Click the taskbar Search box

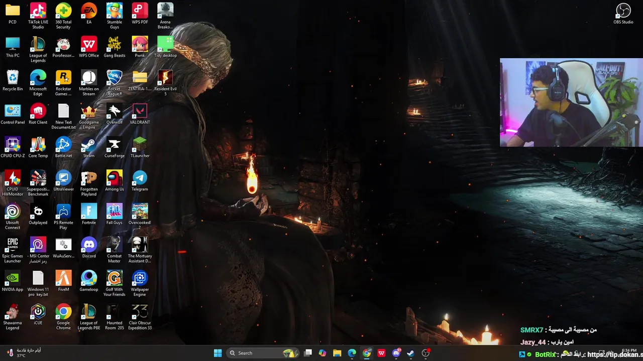pyautogui.click(x=263, y=353)
